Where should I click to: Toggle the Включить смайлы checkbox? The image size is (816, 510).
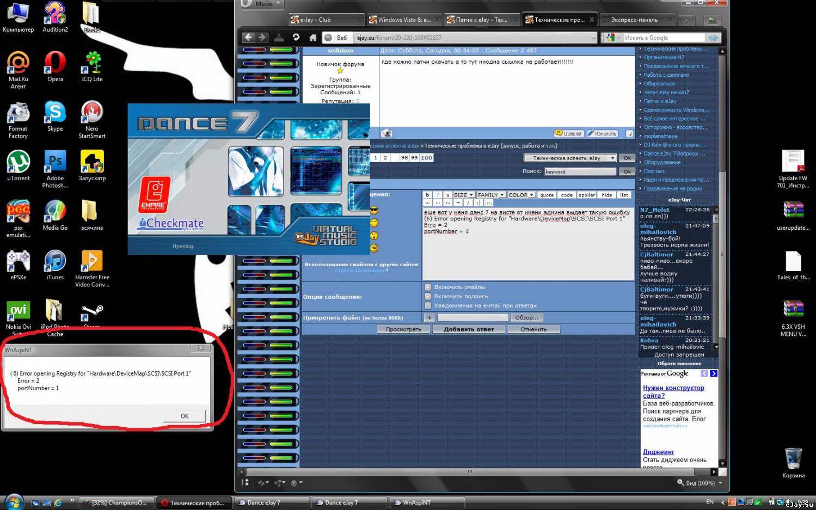(428, 287)
